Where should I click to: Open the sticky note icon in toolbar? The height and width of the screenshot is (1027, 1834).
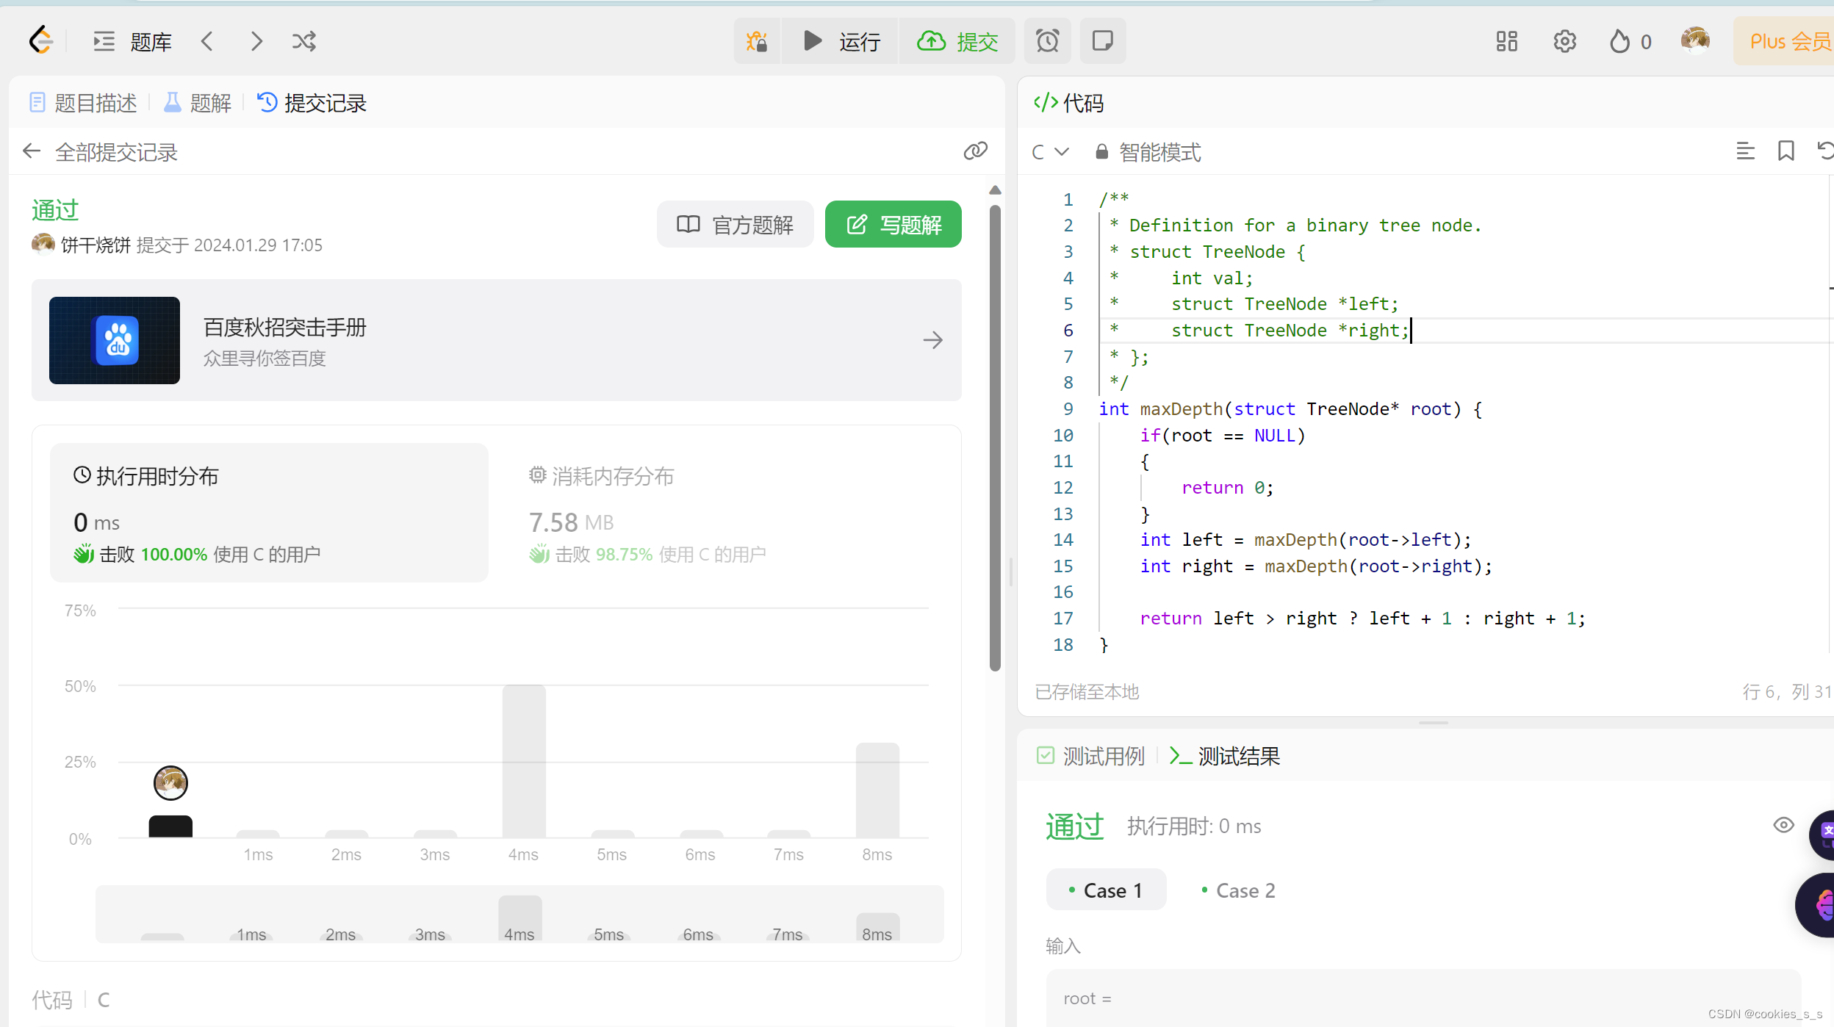point(1102,41)
